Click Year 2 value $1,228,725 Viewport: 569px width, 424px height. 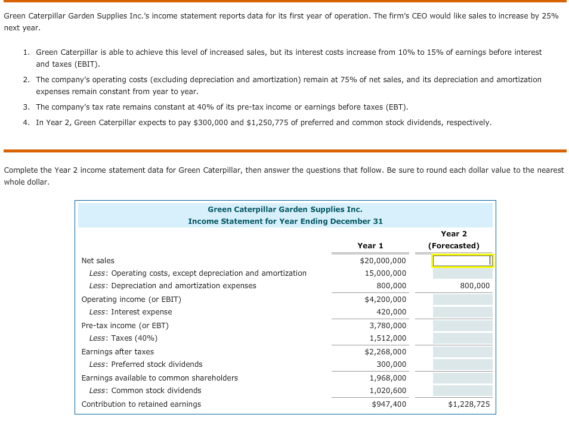click(x=469, y=404)
